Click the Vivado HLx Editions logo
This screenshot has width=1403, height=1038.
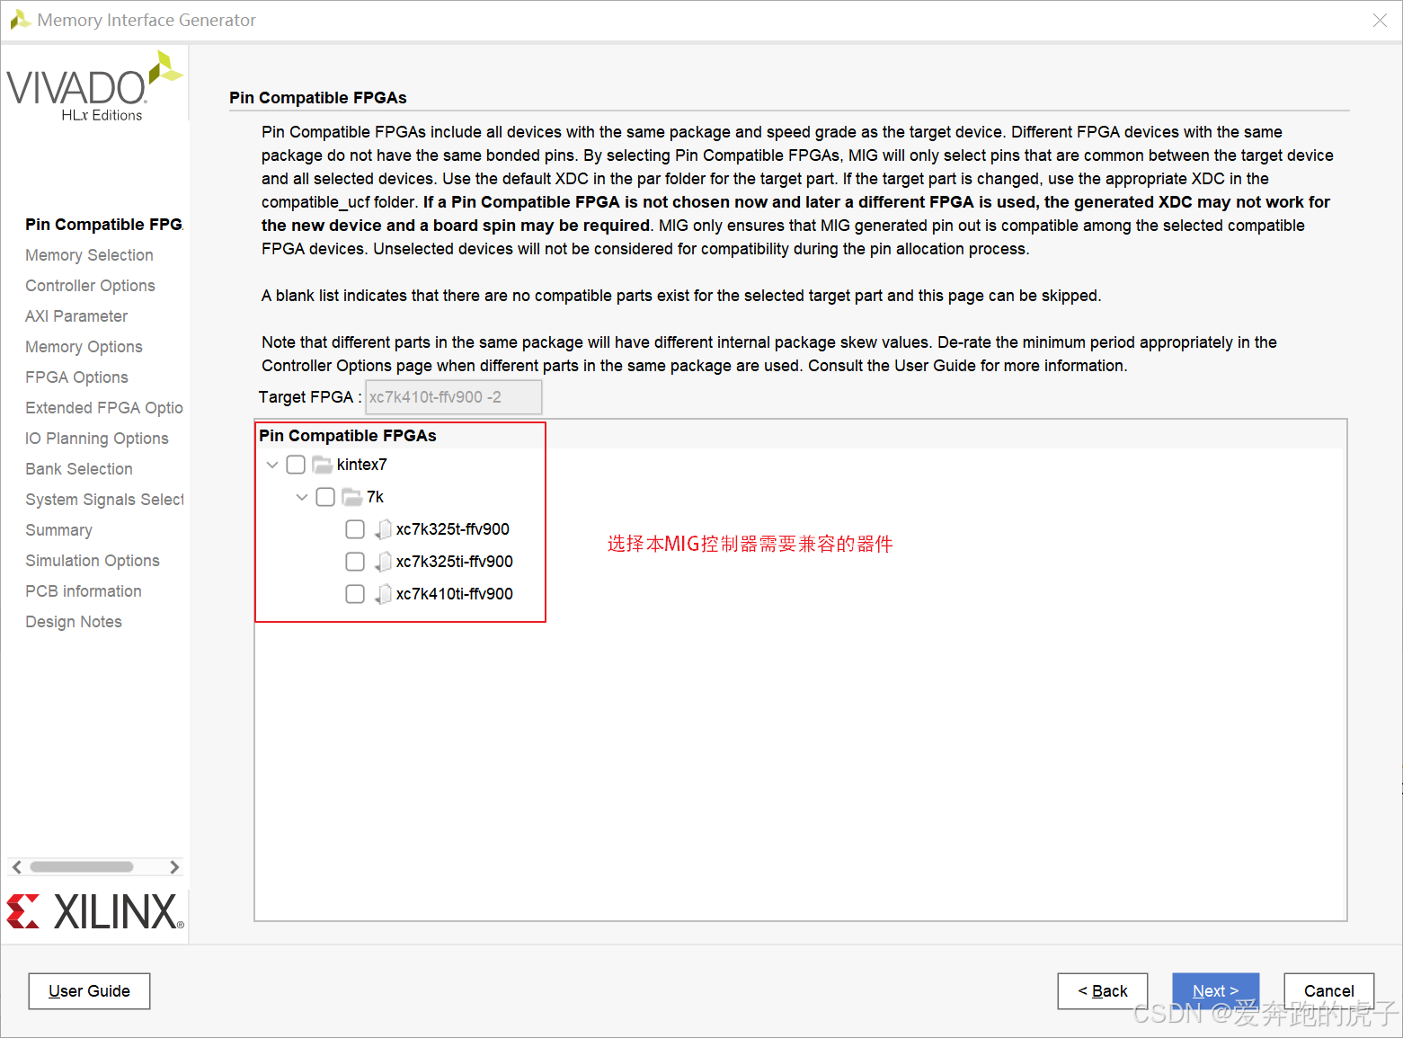[94, 86]
